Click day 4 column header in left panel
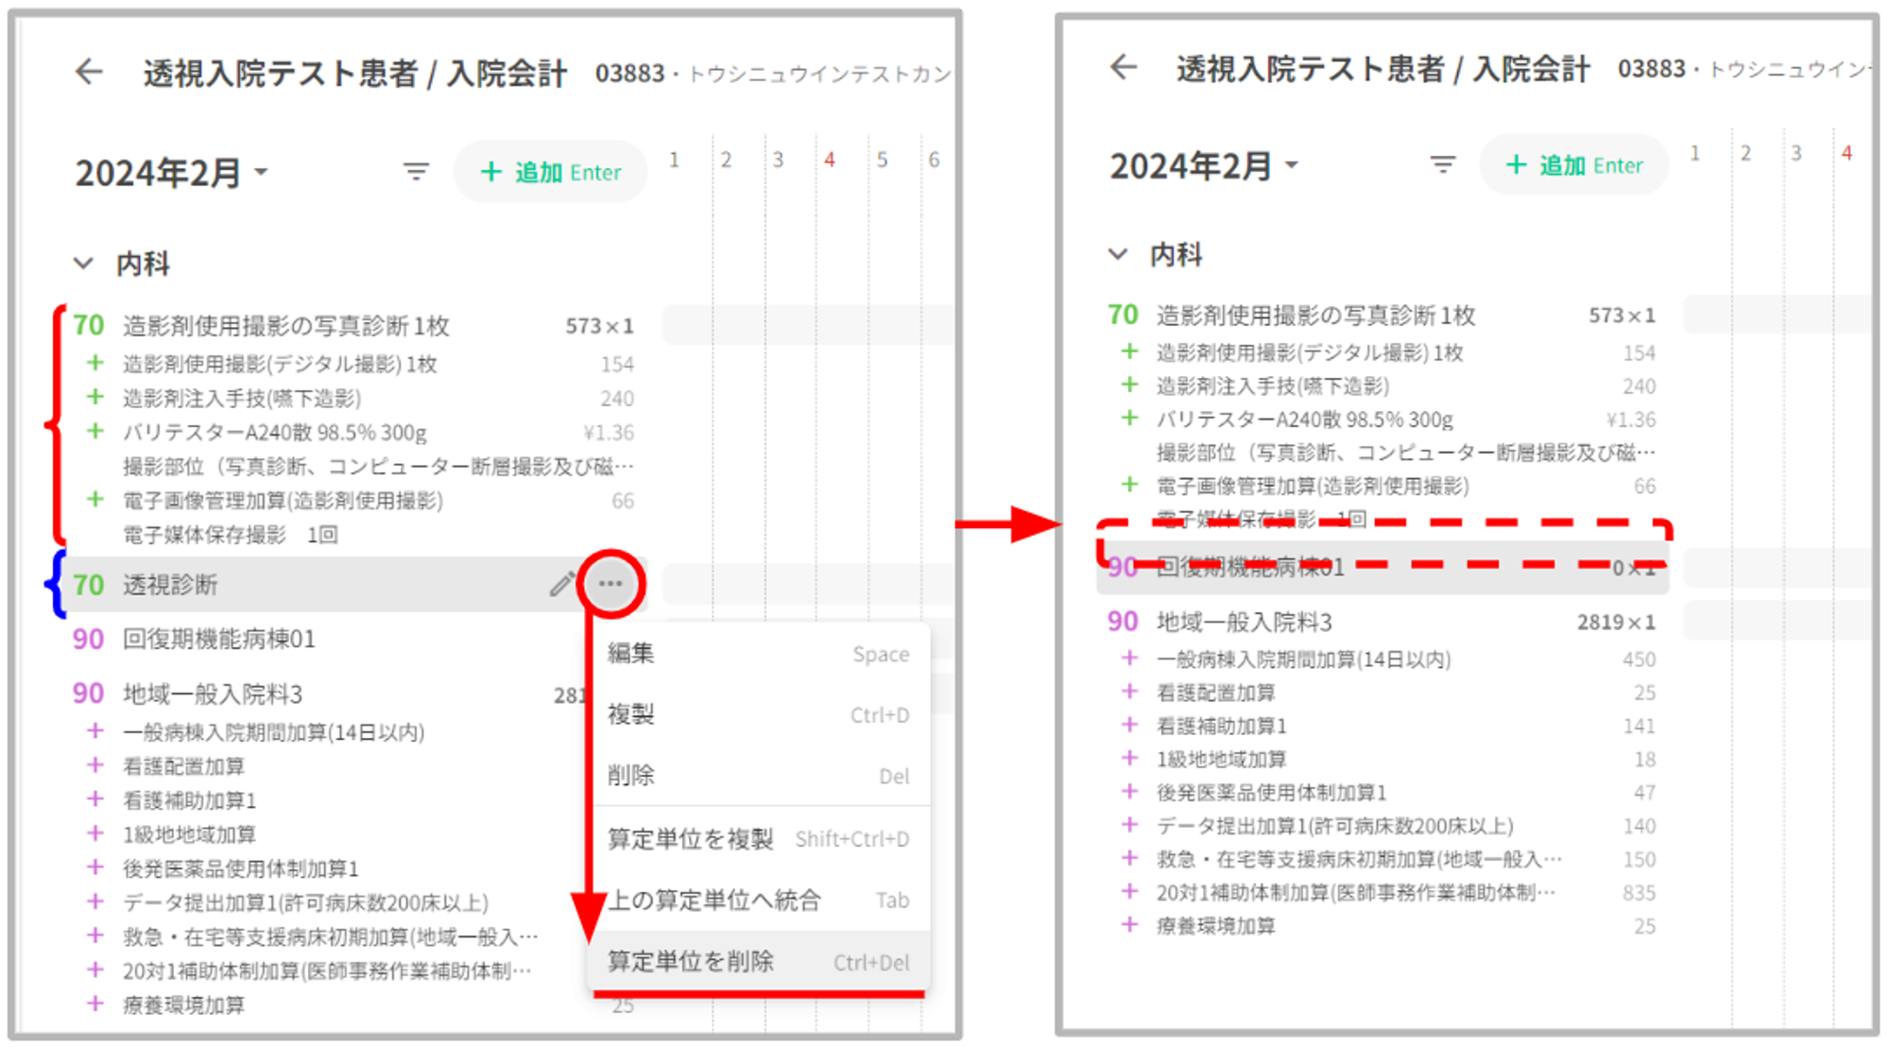Screen dimensions: 1890x1047 point(829,160)
